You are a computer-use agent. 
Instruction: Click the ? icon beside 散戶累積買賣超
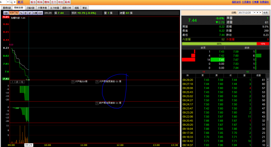[x=97, y=103]
